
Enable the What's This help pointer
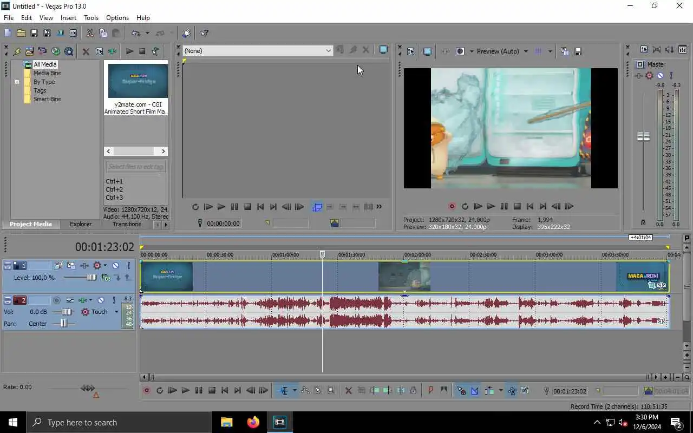pyautogui.click(x=205, y=33)
